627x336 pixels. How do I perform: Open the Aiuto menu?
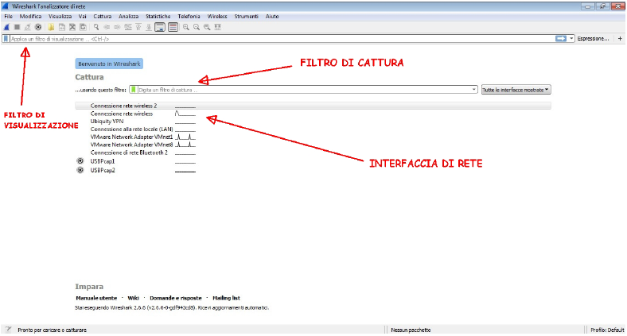coord(272,17)
